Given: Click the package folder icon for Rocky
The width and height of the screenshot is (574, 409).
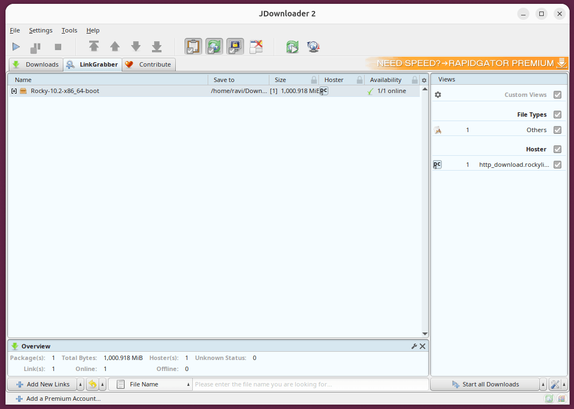Looking at the screenshot, I should click(x=24, y=91).
